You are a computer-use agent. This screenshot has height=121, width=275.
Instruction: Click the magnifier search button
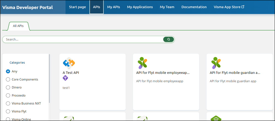pyautogui.click(x=168, y=39)
